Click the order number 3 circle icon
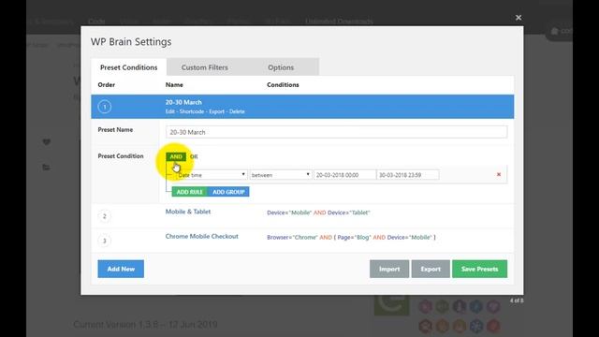The image size is (599, 337). coord(105,241)
